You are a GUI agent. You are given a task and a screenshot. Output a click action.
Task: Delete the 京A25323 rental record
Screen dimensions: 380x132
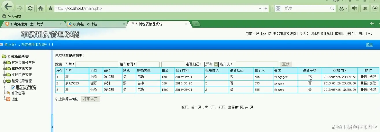(364, 83)
